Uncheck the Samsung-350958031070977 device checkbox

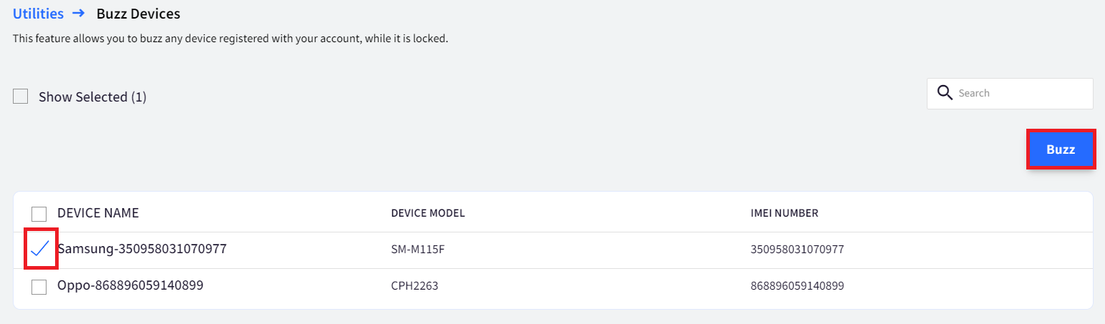40,249
